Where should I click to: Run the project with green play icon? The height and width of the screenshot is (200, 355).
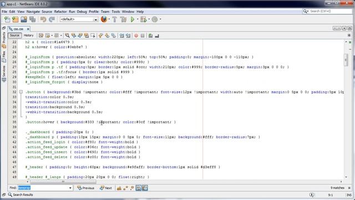click(x=133, y=19)
